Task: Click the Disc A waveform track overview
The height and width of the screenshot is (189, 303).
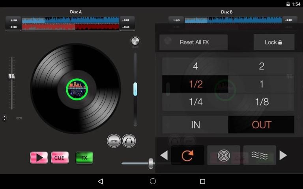Action: tap(70, 23)
